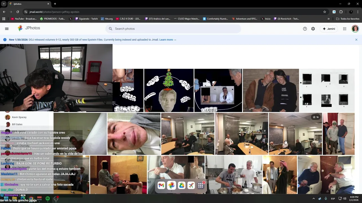Open the drive triangle icon in dock

[182, 185]
